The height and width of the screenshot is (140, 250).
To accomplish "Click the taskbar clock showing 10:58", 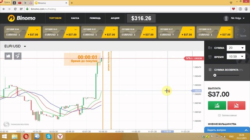I will [242, 136].
